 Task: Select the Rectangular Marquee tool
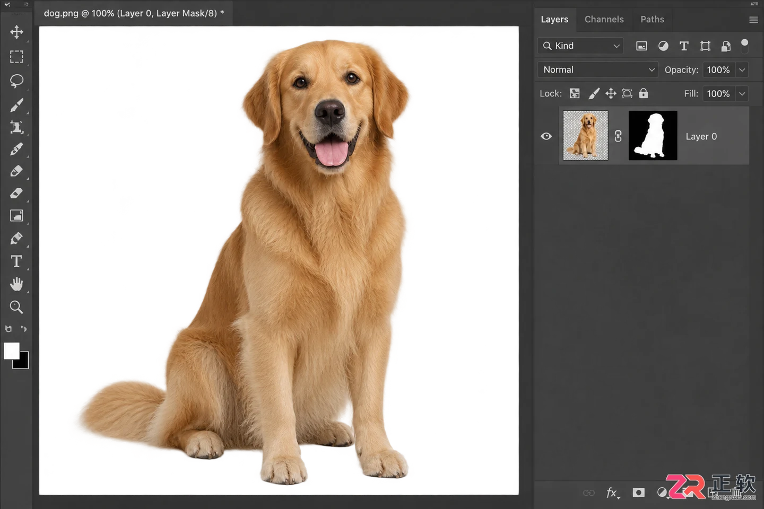coord(16,57)
